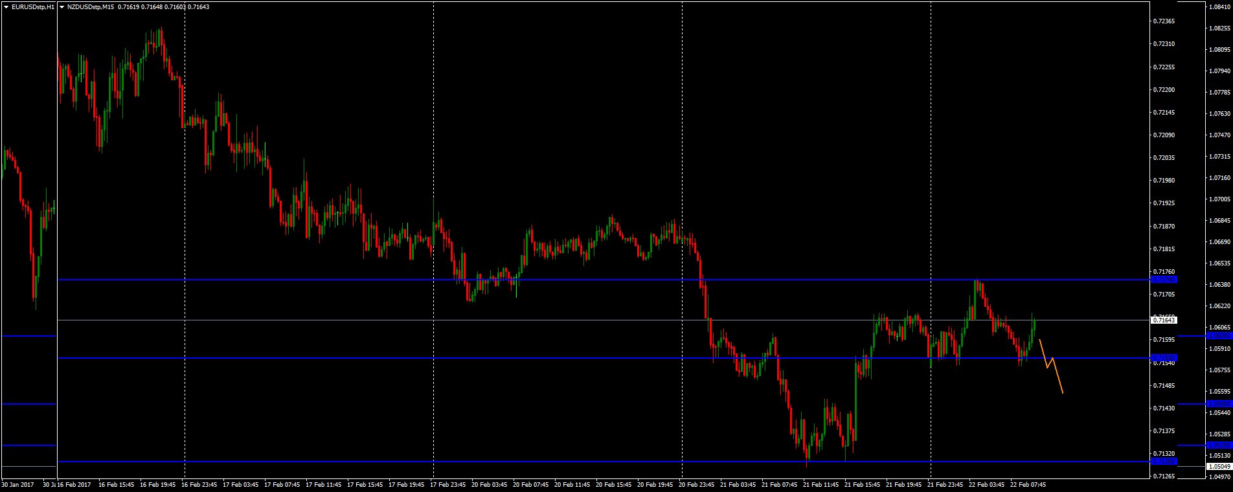
Task: Click the 0.71870 price axis label
Action: [1164, 227]
